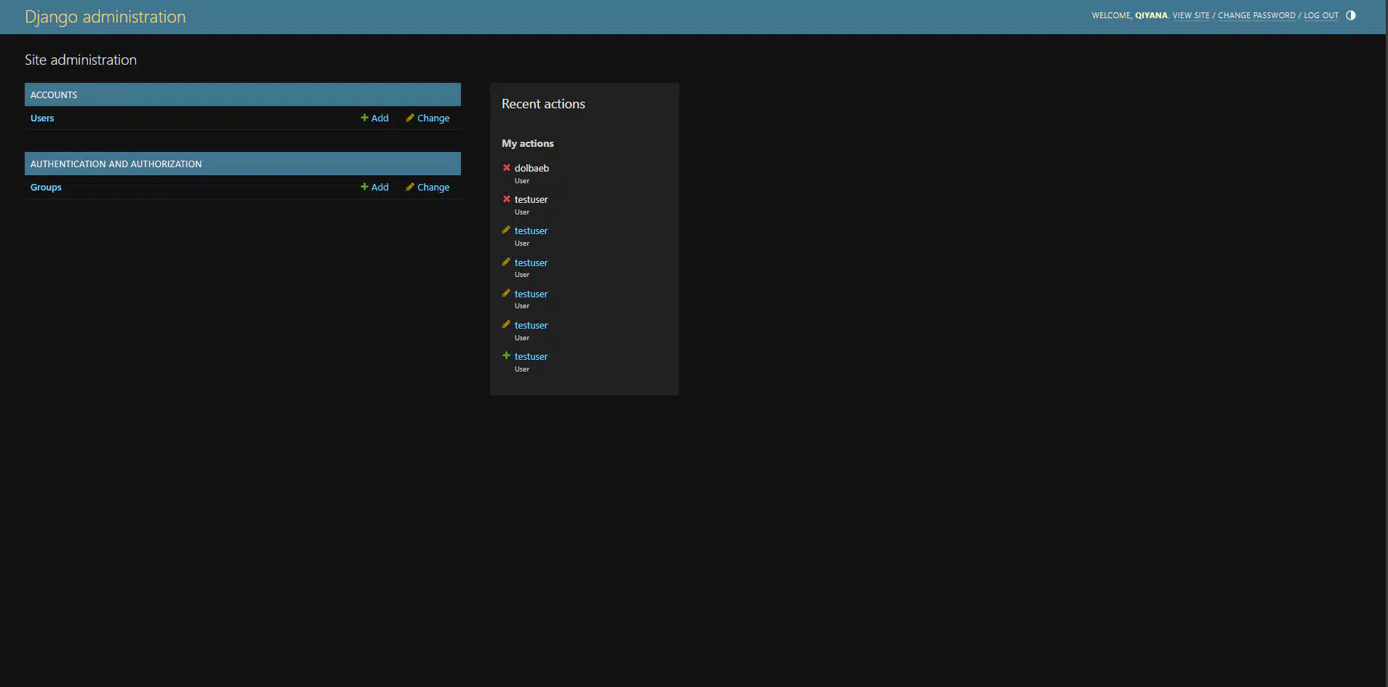Open Authentication and Authorization section header

tap(116, 164)
